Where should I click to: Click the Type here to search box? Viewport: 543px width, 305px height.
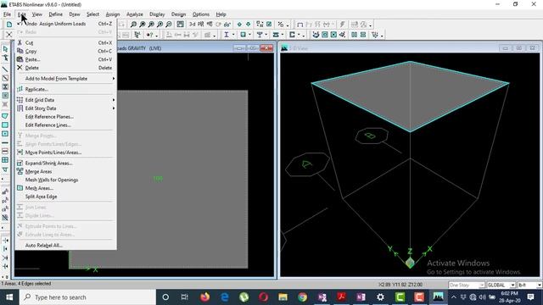click(87, 297)
